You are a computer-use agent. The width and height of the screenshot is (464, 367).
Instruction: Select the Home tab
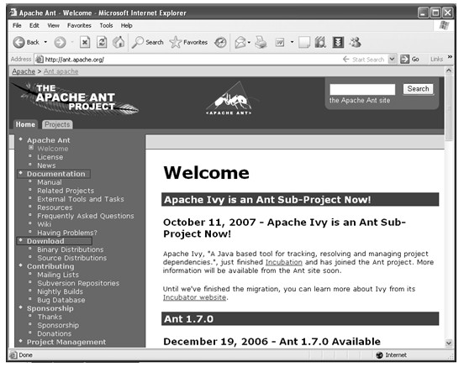[x=25, y=124]
